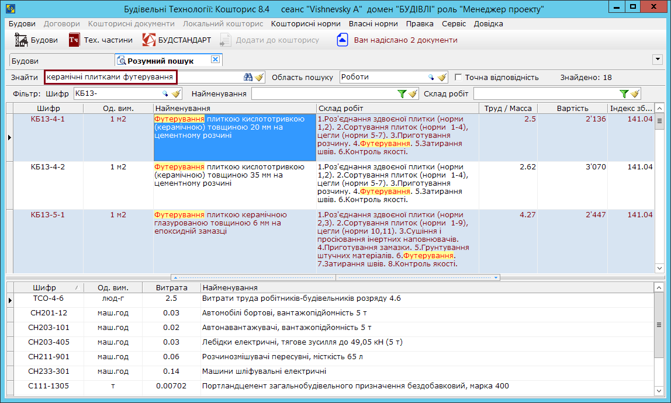671x403 pixels.
Task: Click upper table Найменування column header
Action: (x=235, y=108)
